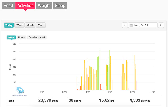168x107 pixels.
Task: Open the calendar icon in date field
Action: (131, 25)
